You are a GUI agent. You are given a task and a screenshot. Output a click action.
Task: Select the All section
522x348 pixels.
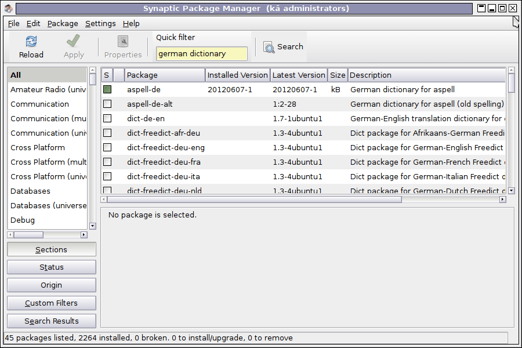pyautogui.click(x=48, y=75)
